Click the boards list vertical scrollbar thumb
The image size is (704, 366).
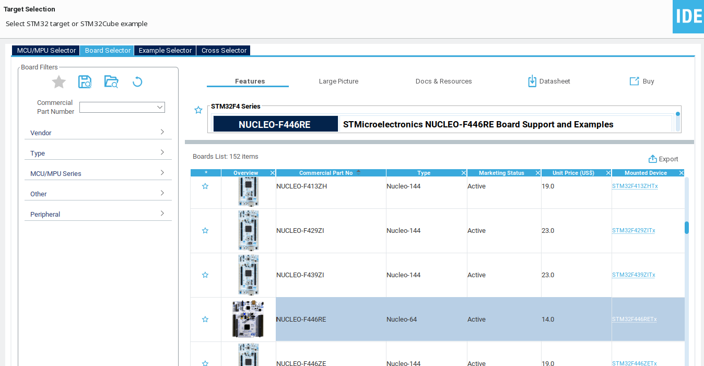pos(687,228)
